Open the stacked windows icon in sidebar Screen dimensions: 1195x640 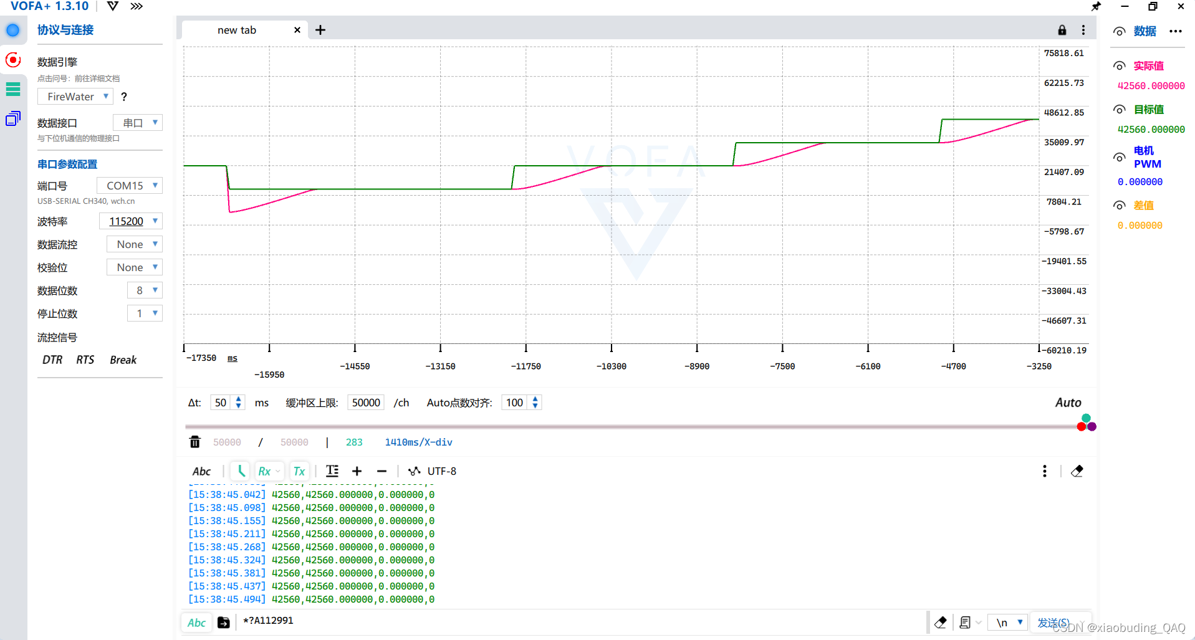coord(12,118)
